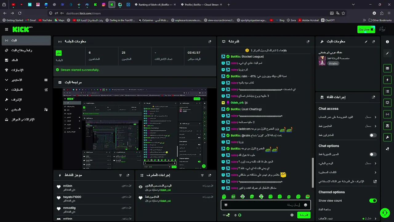This screenshot has width=394, height=222.
Task: Focus the chat message input field
Action: pos(266,205)
